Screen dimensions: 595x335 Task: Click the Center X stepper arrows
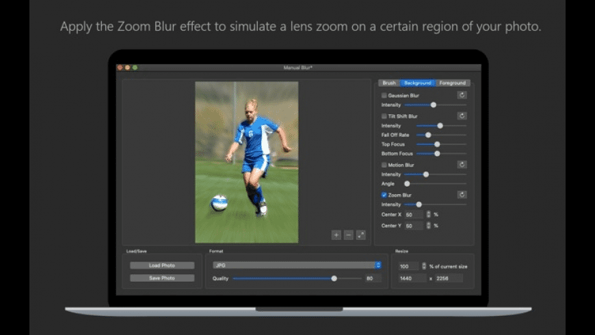tap(428, 215)
